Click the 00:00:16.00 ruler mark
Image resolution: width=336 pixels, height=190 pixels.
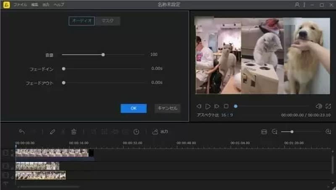tap(79, 143)
